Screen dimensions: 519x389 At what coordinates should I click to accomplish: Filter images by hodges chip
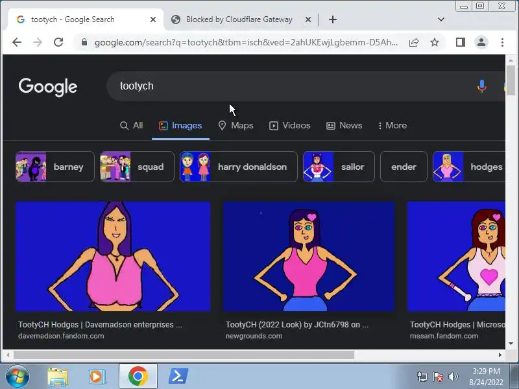(x=469, y=167)
